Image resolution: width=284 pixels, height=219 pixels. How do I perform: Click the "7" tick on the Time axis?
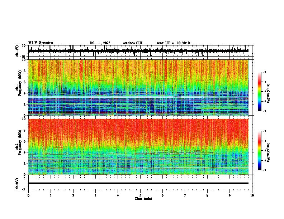[185, 195]
